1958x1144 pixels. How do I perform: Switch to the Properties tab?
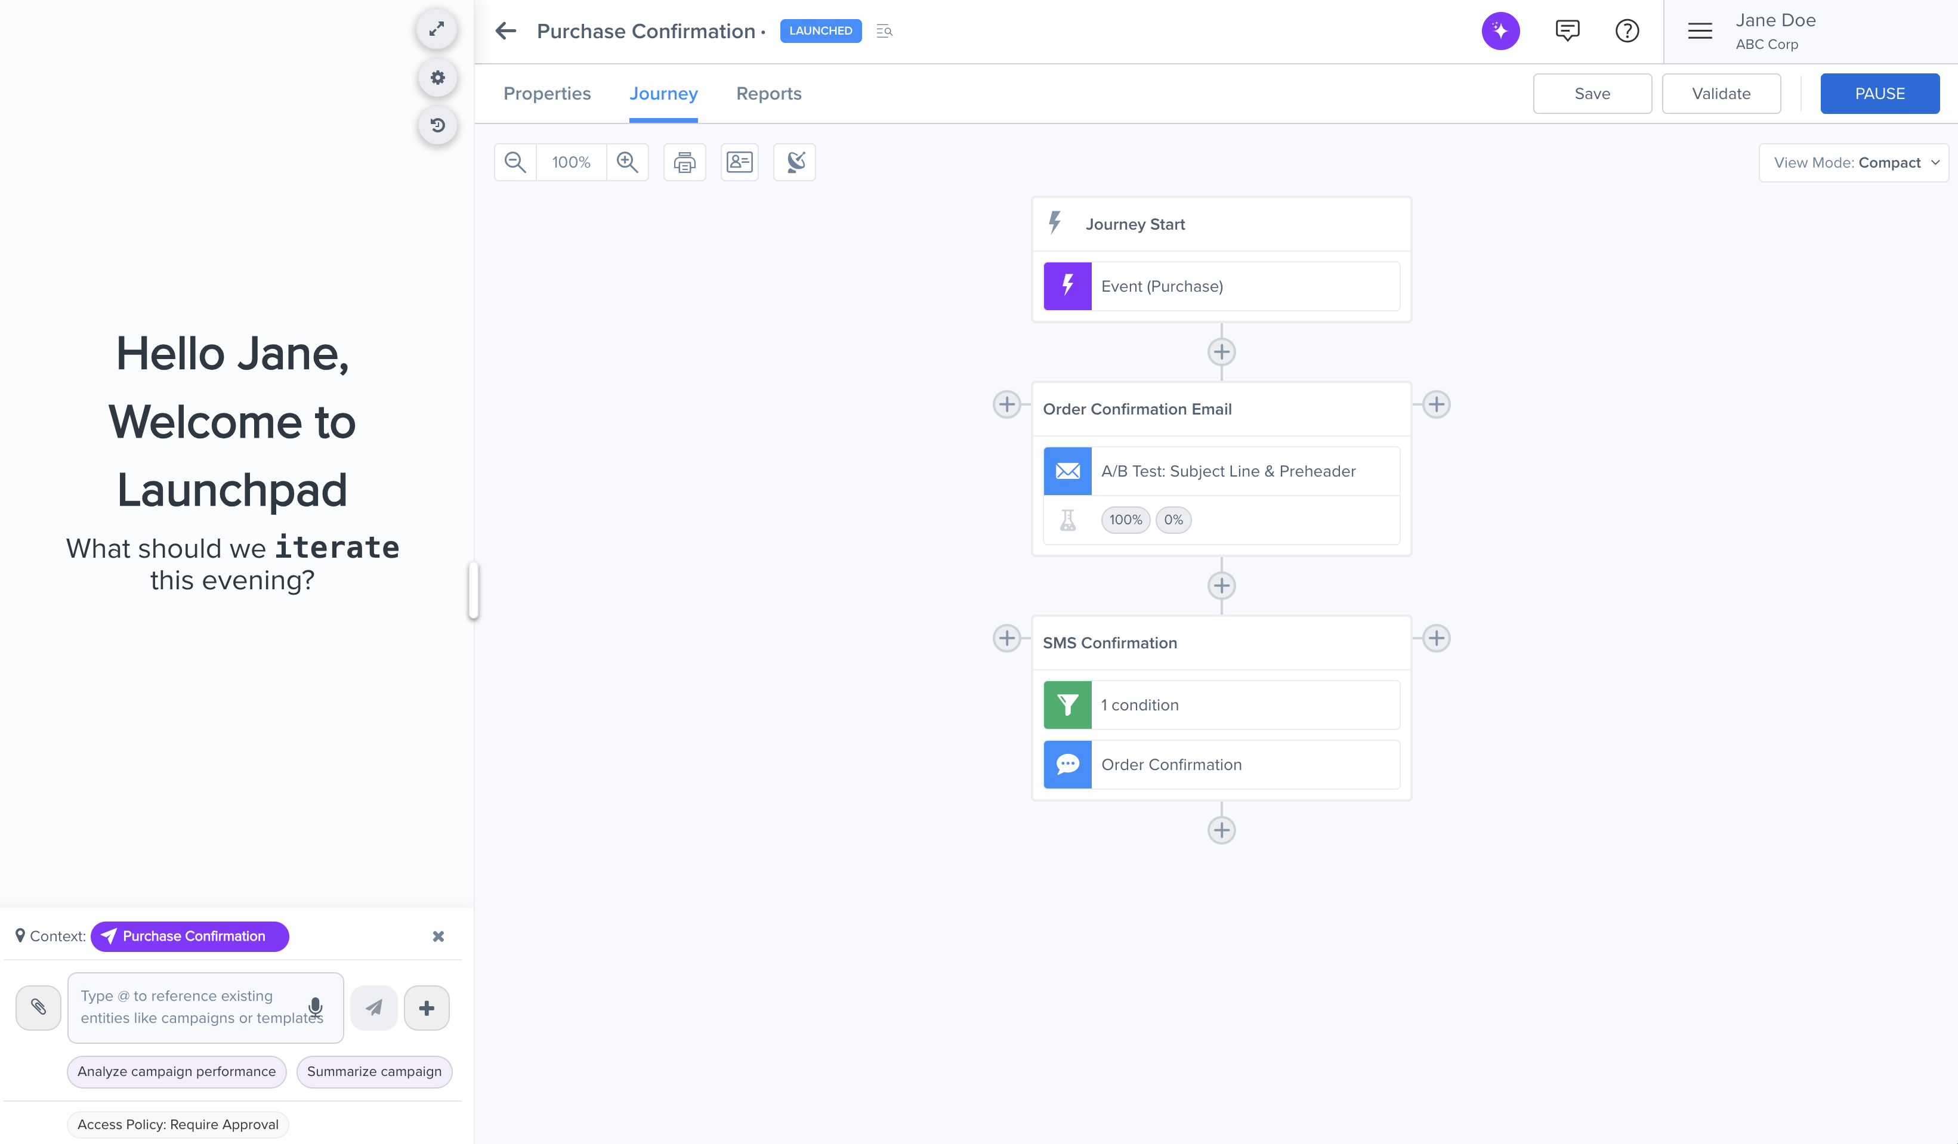click(547, 93)
